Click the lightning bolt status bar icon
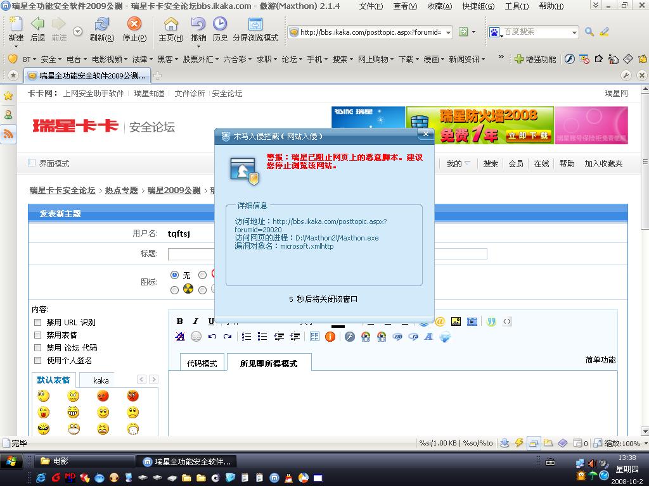Image resolution: width=649 pixels, height=486 pixels. (x=519, y=443)
